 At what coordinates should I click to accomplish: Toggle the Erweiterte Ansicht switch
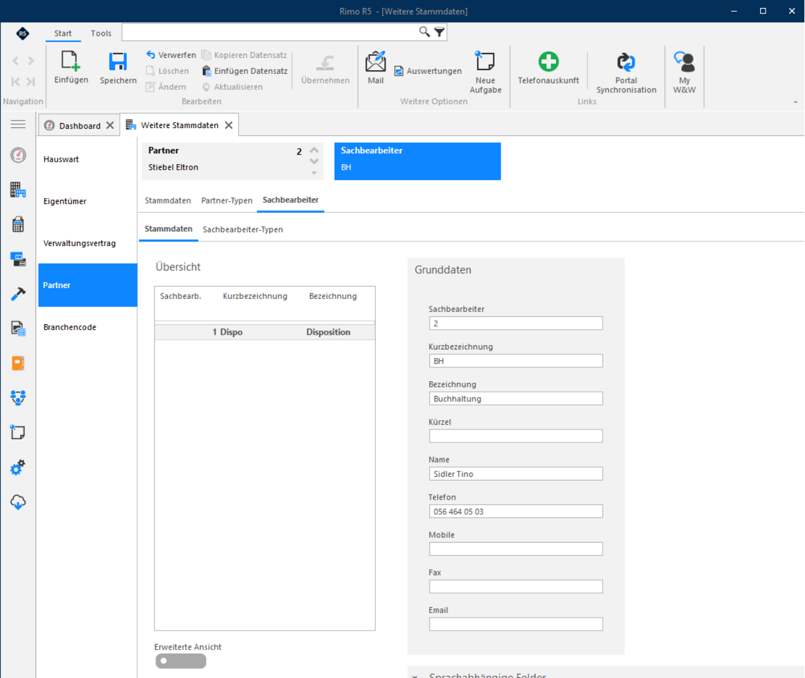click(x=181, y=661)
